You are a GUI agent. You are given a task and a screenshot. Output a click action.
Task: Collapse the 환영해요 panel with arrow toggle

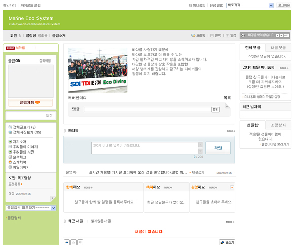click(232, 187)
